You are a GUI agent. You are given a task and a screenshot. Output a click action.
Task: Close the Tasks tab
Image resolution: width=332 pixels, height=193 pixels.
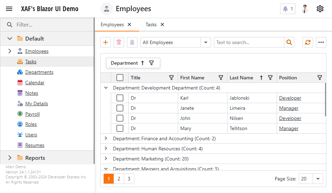162,25
